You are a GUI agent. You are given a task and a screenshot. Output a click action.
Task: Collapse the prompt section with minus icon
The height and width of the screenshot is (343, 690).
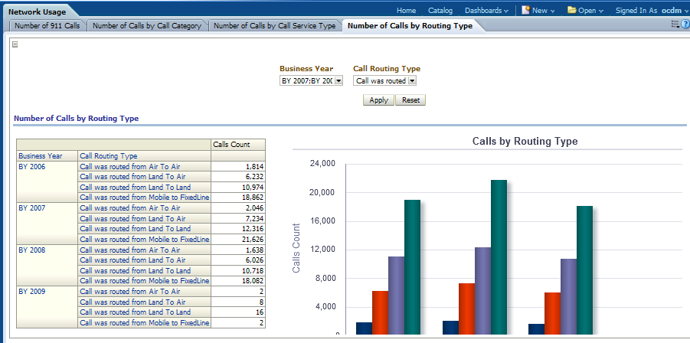(x=15, y=44)
